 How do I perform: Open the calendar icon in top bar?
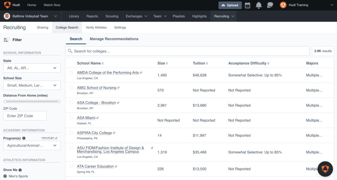pos(247,5)
